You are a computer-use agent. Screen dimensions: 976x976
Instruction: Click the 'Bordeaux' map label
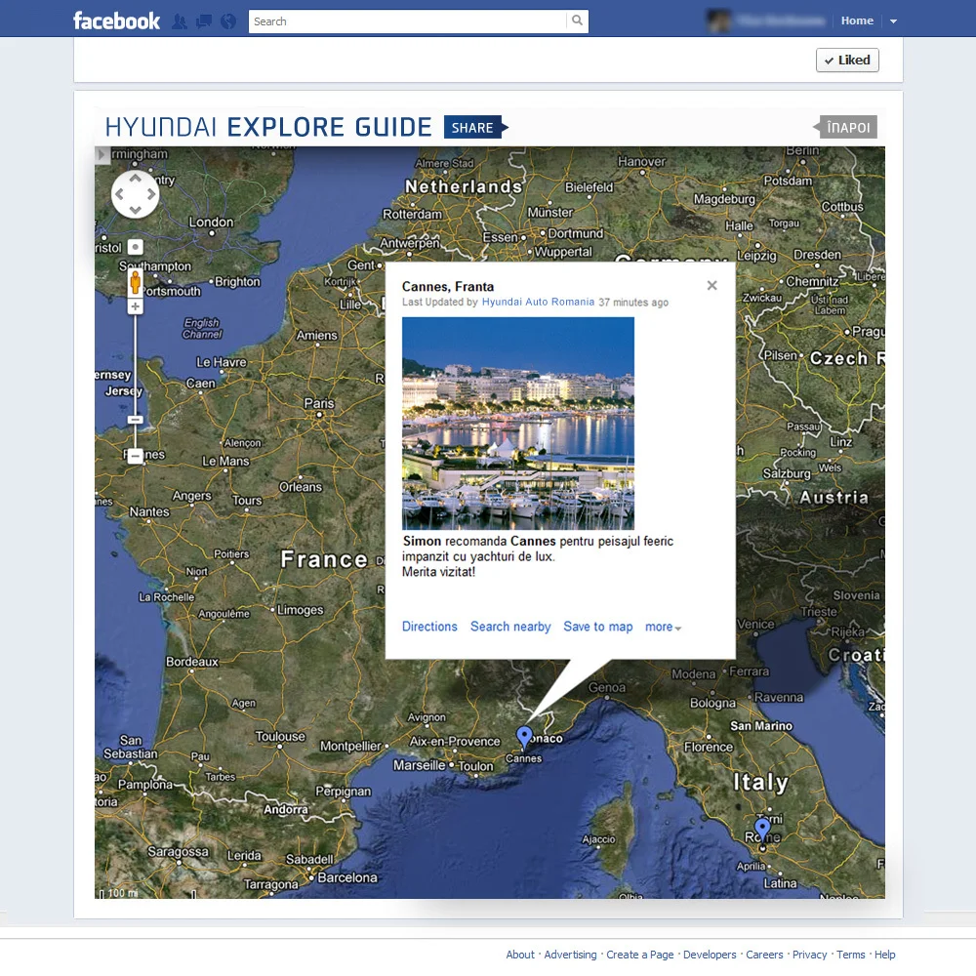point(191,662)
